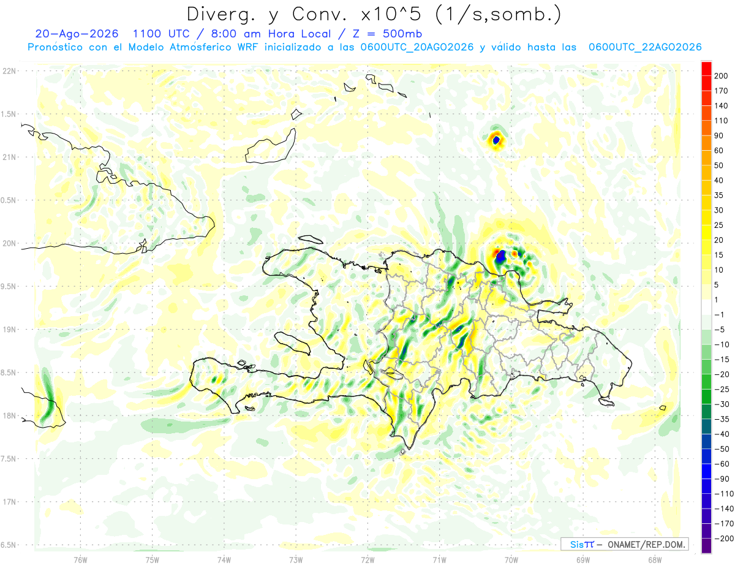Image resolution: width=735 pixels, height=568 pixels.
Task: Click the '8.5N' latitude axis label
Action: point(9,373)
